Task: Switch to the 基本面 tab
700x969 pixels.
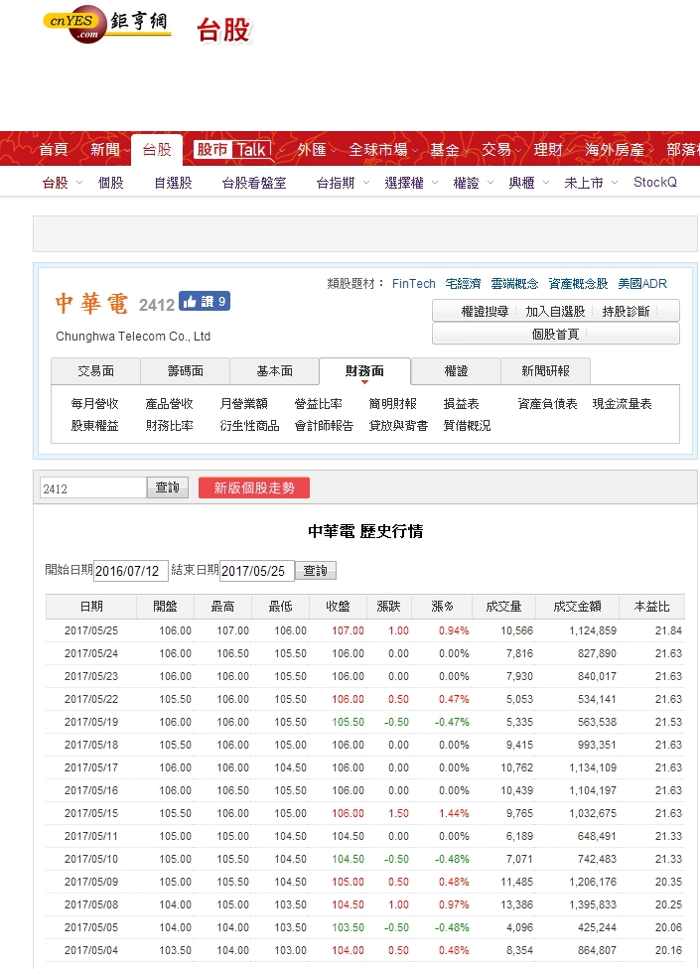Action: pos(274,370)
